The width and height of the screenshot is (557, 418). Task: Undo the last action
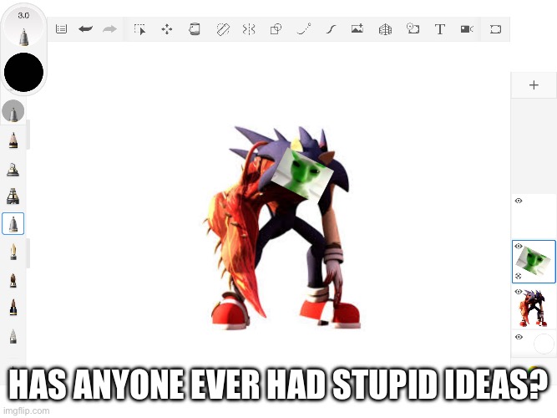point(86,28)
